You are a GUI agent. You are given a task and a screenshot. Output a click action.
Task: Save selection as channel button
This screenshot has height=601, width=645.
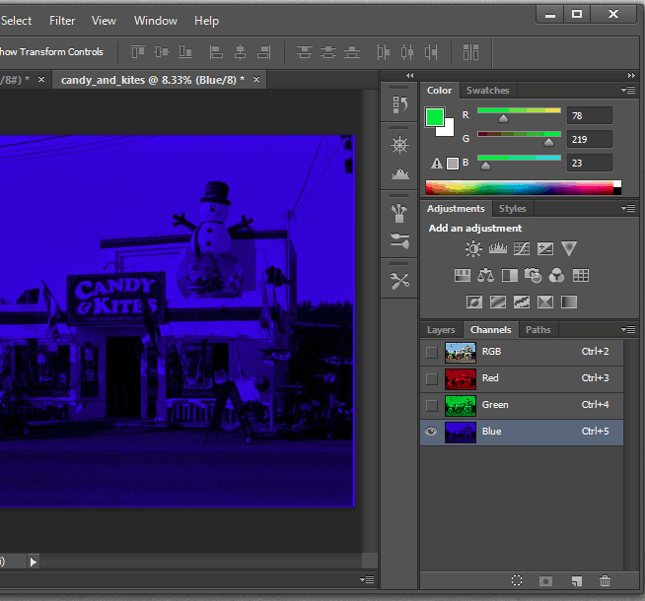(545, 581)
